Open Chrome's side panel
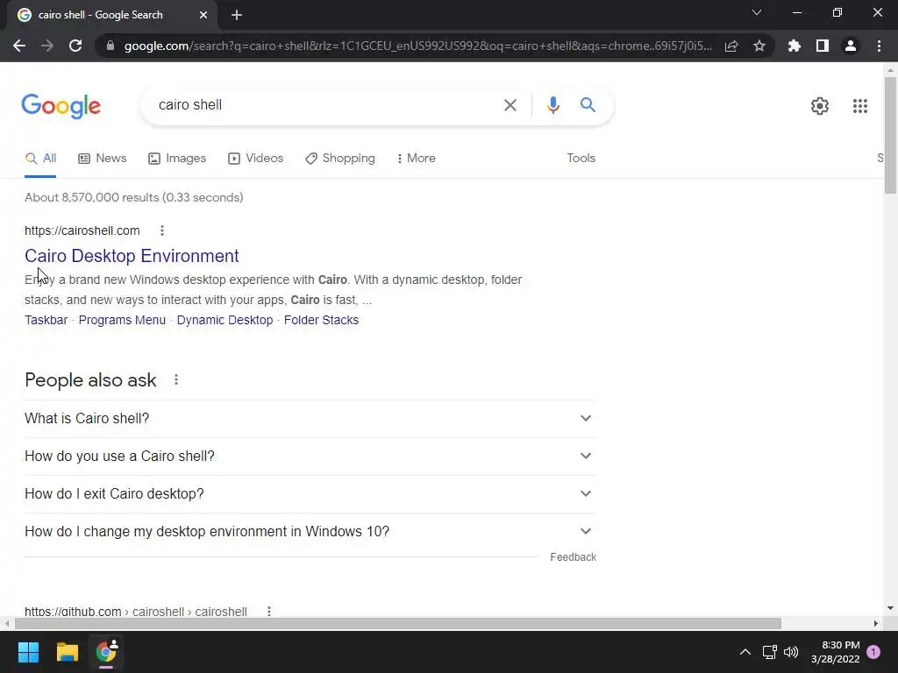This screenshot has width=898, height=673. coord(823,46)
